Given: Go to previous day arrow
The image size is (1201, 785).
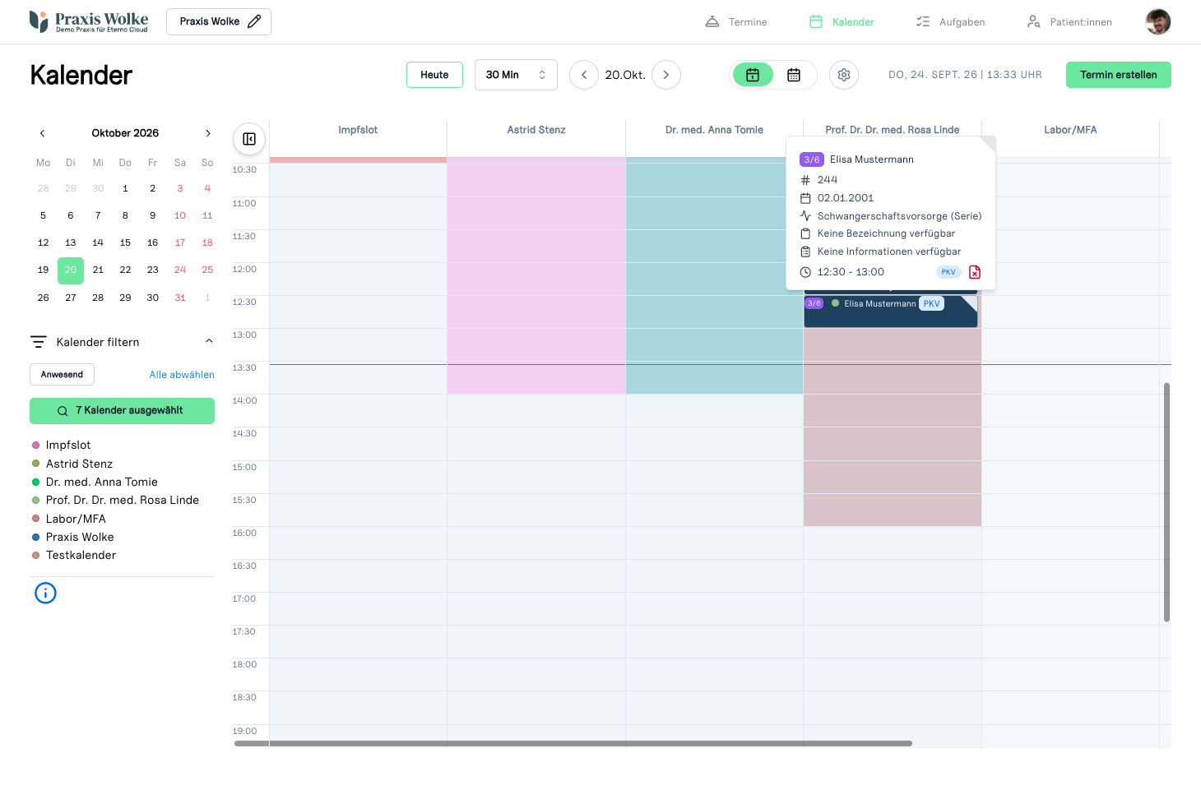Looking at the screenshot, I should (584, 75).
